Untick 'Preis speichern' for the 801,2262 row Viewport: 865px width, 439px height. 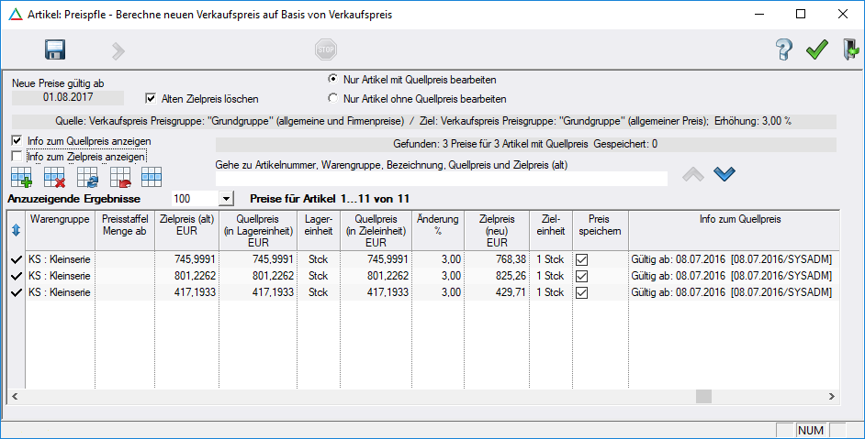pyautogui.click(x=581, y=276)
